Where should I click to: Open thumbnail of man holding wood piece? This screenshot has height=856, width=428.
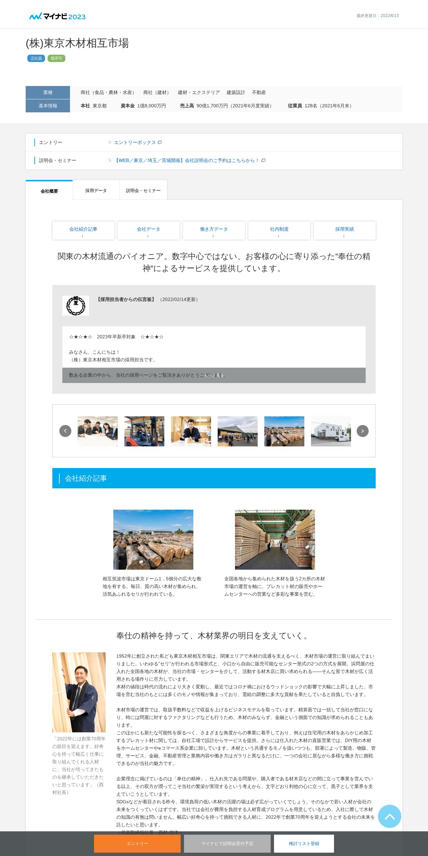click(191, 431)
